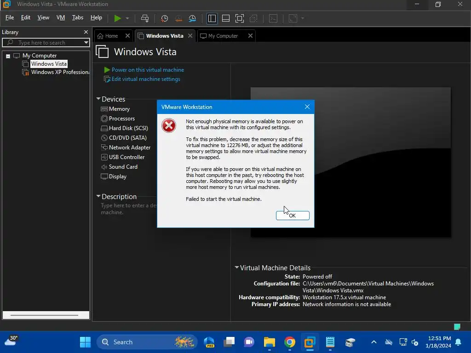Click the console view toolbar icon
Image resolution: width=471 pixels, height=353 pixels.
point(273,18)
